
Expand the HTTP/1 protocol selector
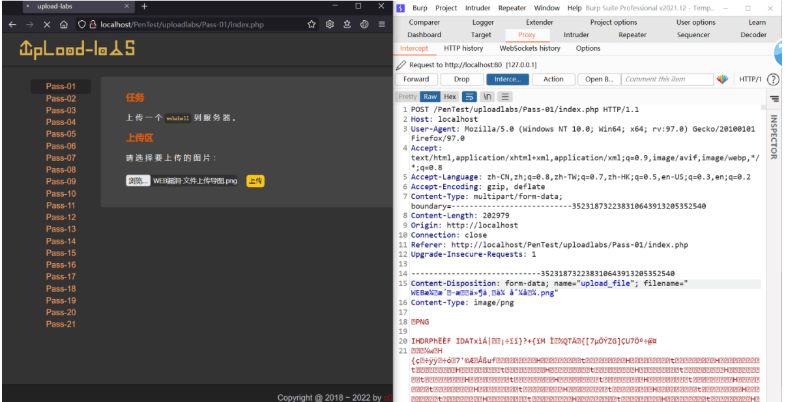[750, 79]
